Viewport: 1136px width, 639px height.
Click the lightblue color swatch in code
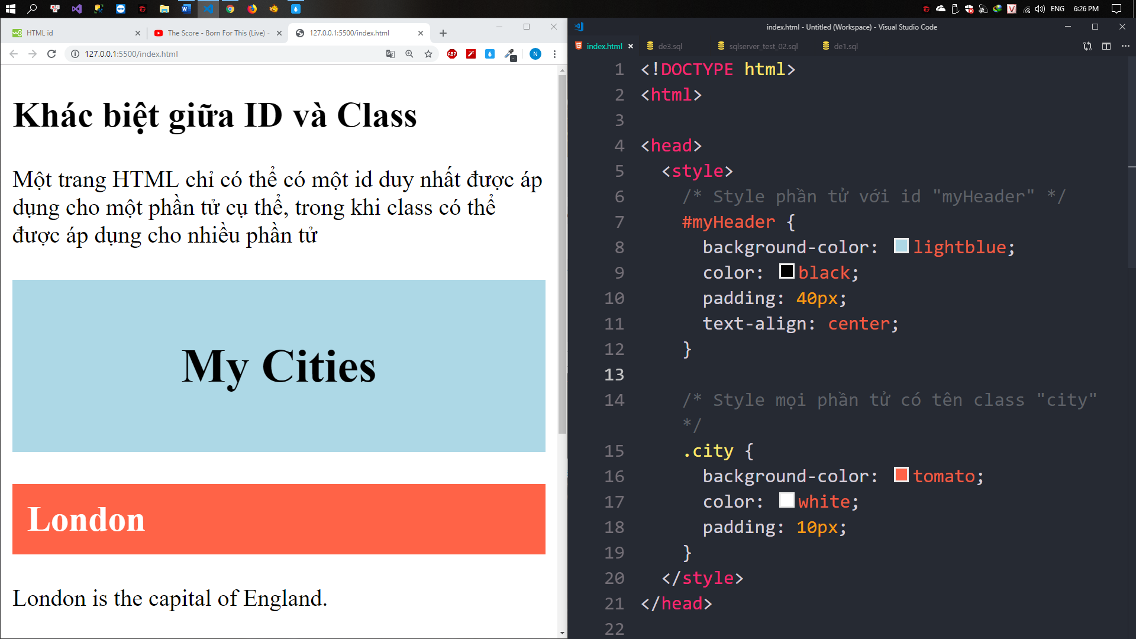point(901,246)
